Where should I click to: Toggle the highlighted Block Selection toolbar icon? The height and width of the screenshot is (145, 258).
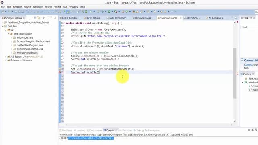point(68,12)
